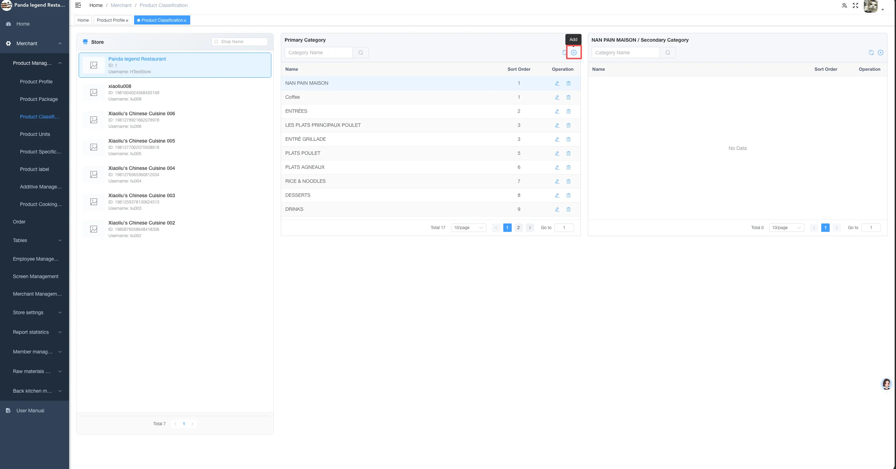Add a new primary category
This screenshot has height=469, width=896.
pyautogui.click(x=573, y=53)
